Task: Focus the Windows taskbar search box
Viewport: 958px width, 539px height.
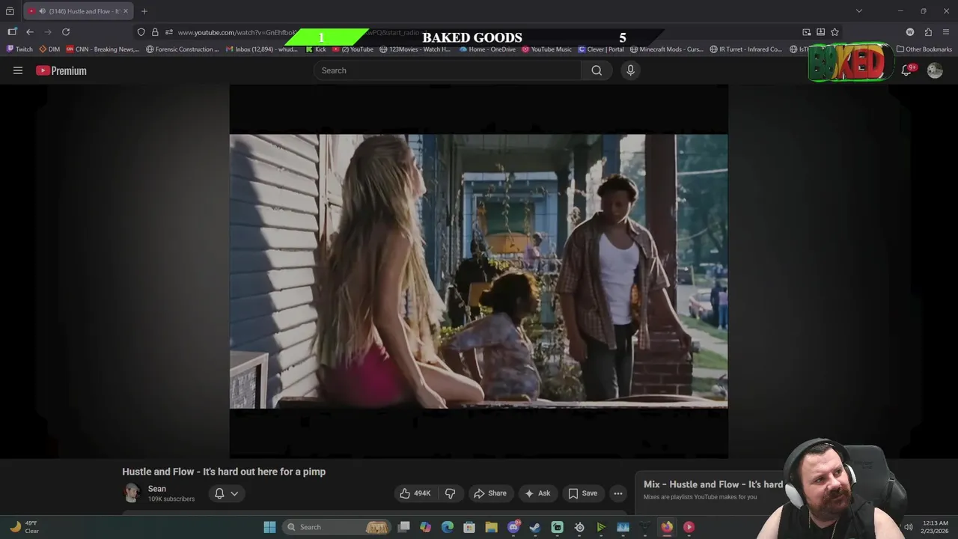Action: (337, 527)
